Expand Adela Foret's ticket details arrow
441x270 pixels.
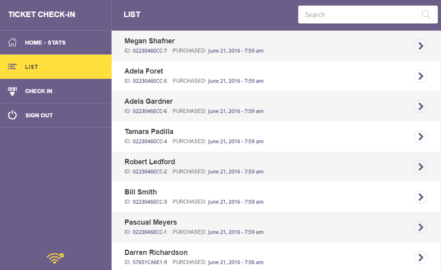click(x=420, y=76)
